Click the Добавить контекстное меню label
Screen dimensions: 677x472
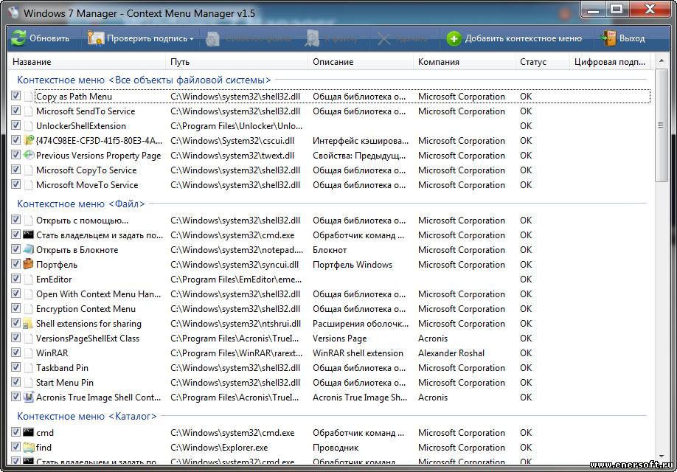tap(524, 38)
